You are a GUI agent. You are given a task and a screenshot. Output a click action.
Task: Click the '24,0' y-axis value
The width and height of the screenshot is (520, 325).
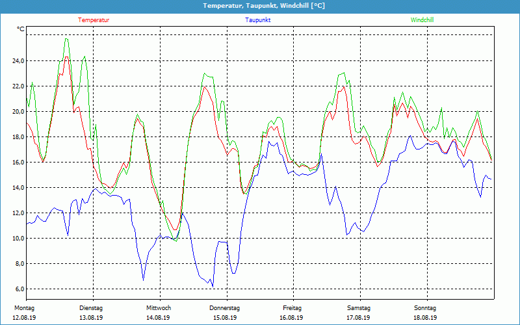18,61
